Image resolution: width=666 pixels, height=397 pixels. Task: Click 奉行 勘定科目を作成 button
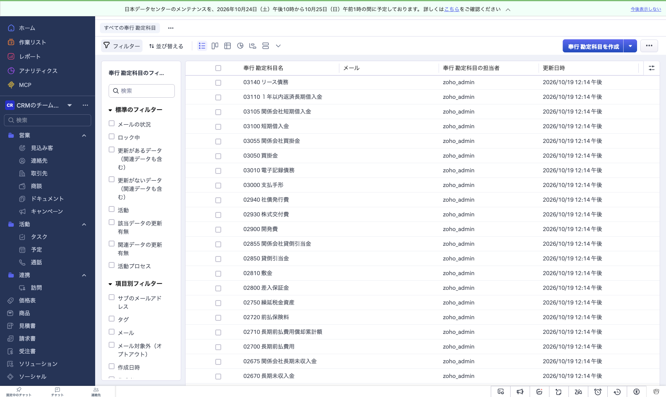tap(593, 46)
